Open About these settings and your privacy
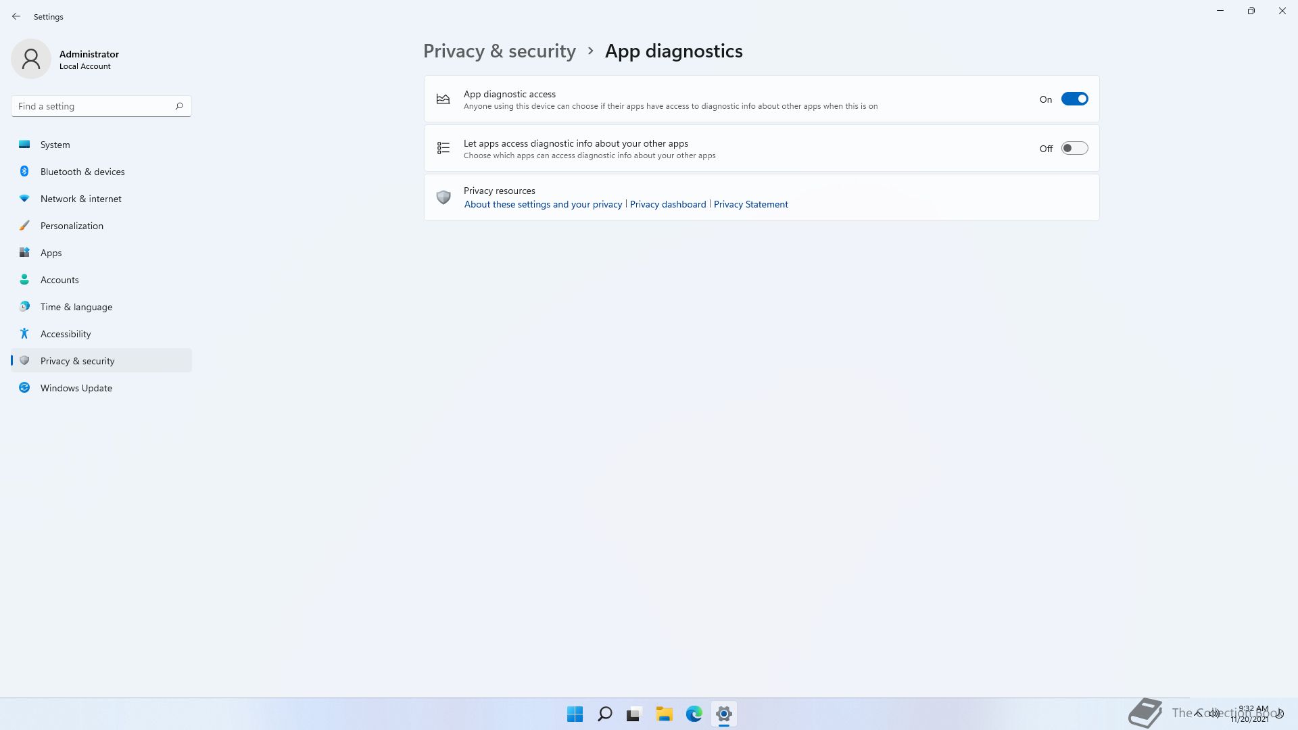This screenshot has height=730, width=1298. coord(543,204)
